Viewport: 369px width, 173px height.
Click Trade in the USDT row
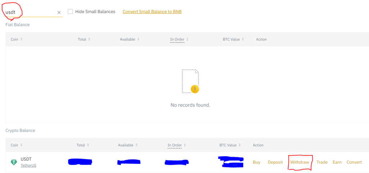pyautogui.click(x=322, y=162)
